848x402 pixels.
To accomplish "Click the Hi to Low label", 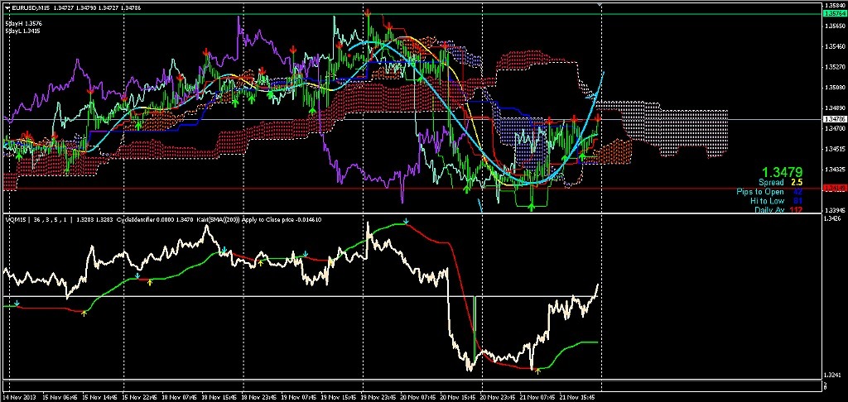I will coord(768,200).
